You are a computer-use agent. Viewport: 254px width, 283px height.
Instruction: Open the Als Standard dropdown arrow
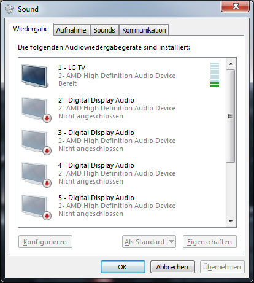point(171,242)
